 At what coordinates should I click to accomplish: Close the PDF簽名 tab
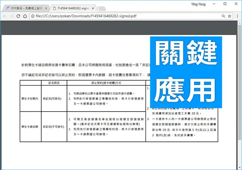point(46,8)
